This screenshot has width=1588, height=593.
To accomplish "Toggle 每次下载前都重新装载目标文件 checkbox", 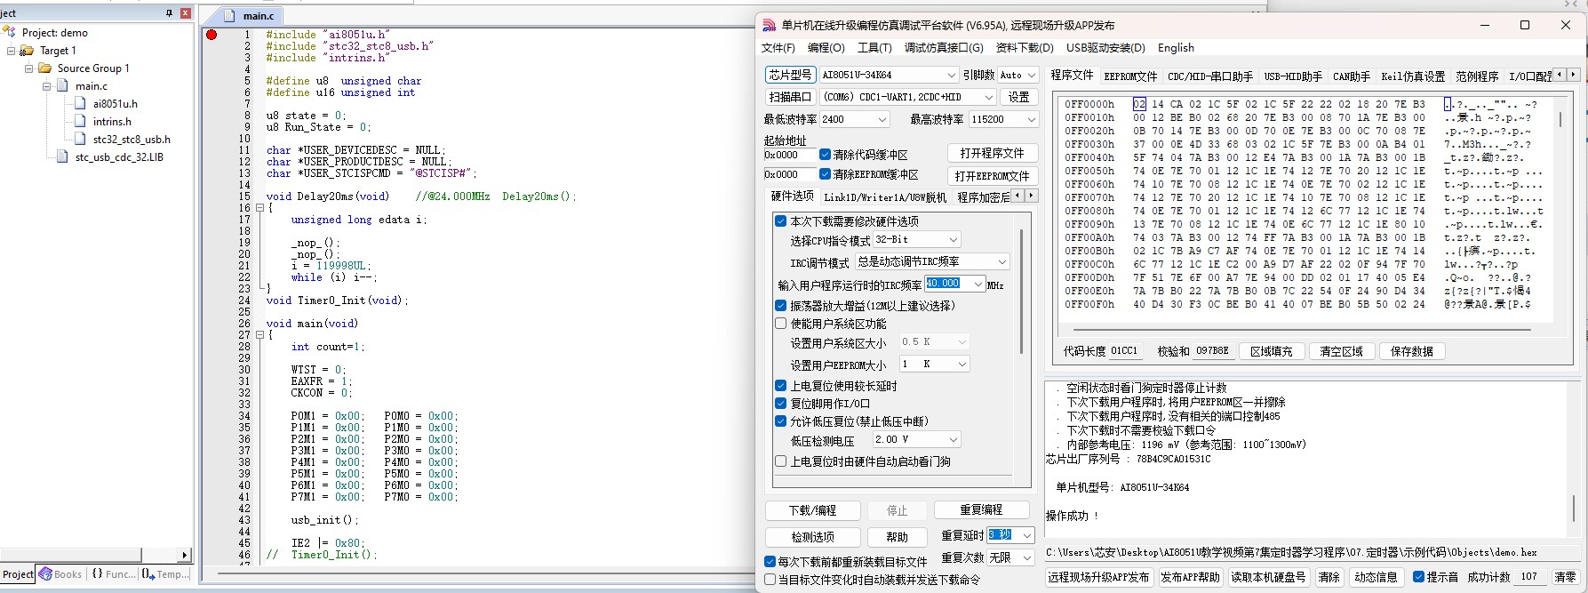I will click(x=770, y=562).
